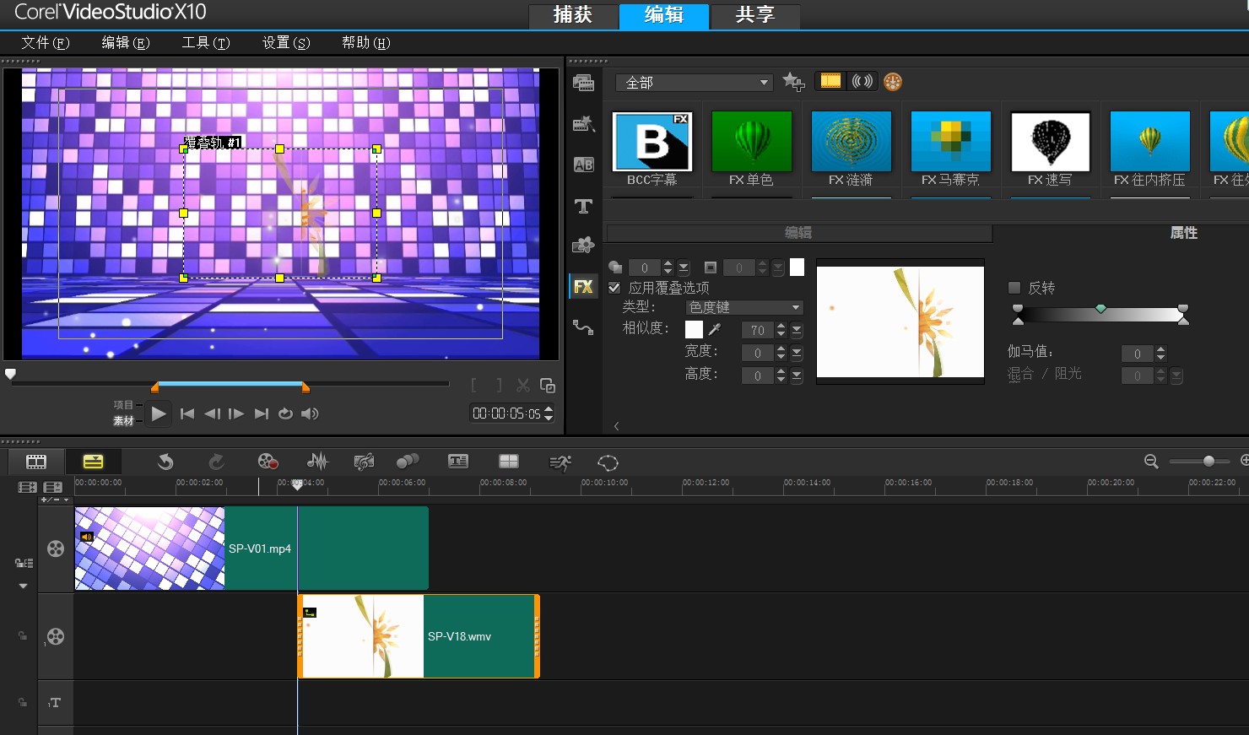1249x735 pixels.
Task: Open the 设置 menu
Action: [x=286, y=42]
